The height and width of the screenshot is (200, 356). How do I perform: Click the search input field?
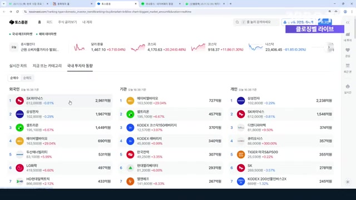point(256,22)
